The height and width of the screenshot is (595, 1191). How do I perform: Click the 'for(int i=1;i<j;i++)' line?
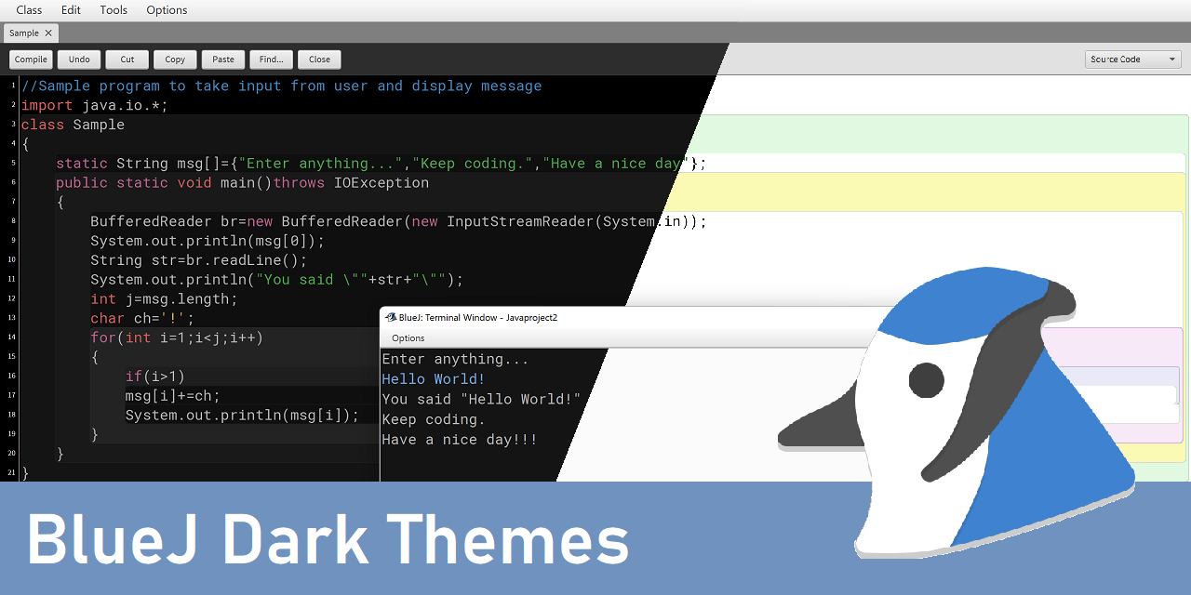coord(177,337)
